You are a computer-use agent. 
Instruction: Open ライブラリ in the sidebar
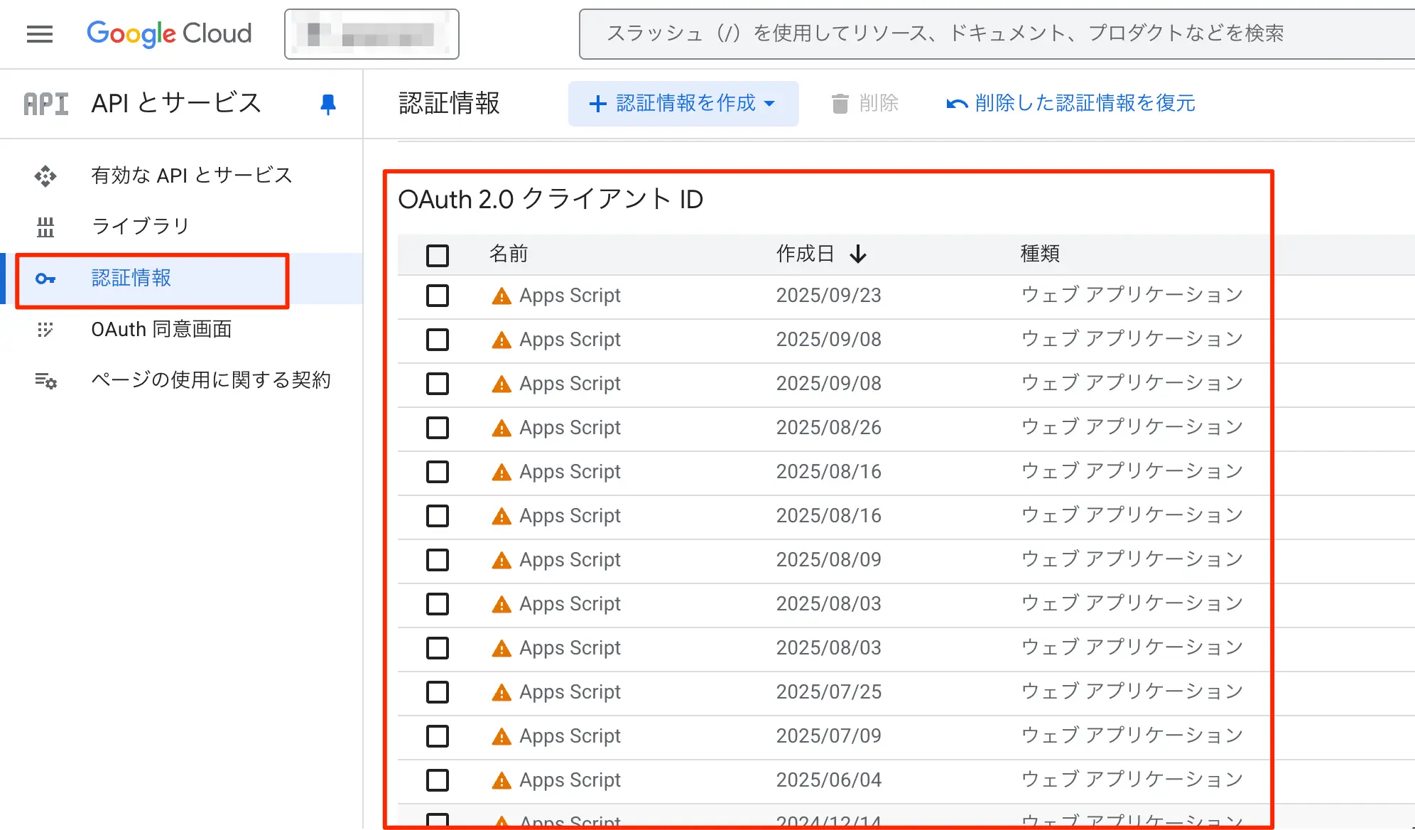(141, 227)
